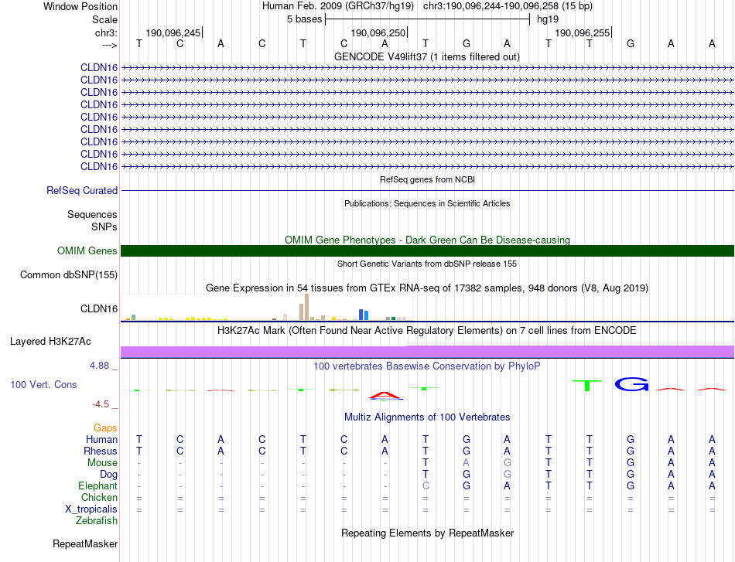Screen dimensions: 735x562
Task: Select the Dog alignment row label
Action: (108, 475)
